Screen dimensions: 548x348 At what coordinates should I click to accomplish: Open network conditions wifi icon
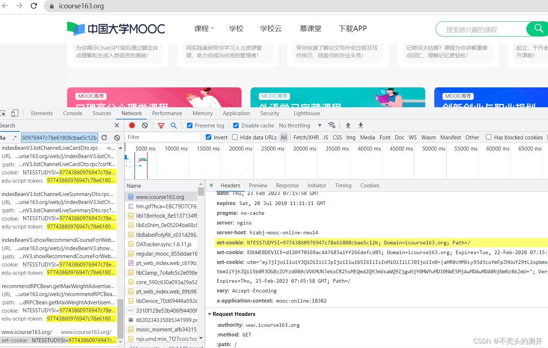point(331,125)
